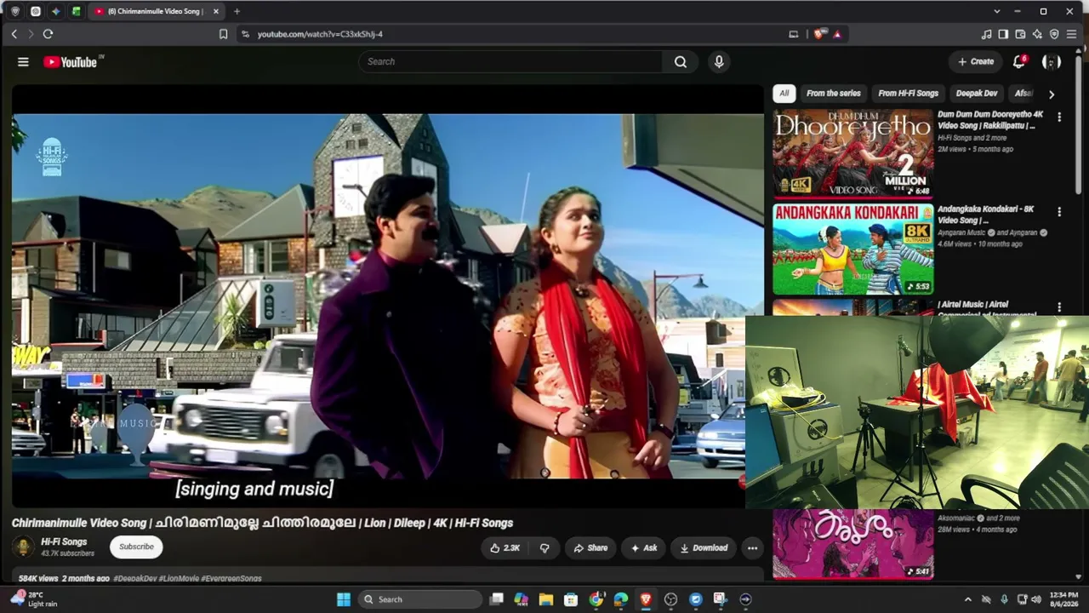This screenshot has width=1089, height=613.
Task: Switch to the Chirimanimulle Video Song tab
Action: (x=156, y=11)
